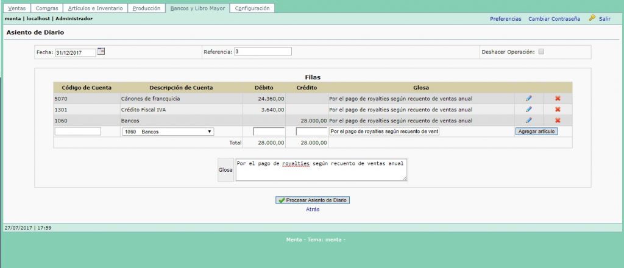Open the Preferencias link
Screen dimensions: 624x268
point(505,19)
